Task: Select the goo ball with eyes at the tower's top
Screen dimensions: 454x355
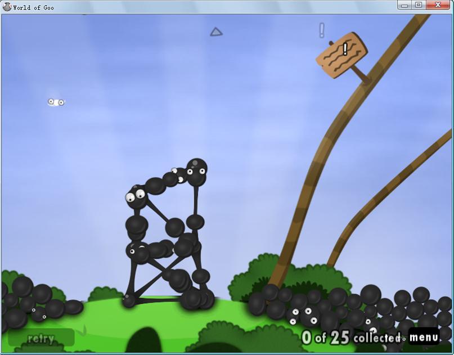Action: click(x=196, y=172)
